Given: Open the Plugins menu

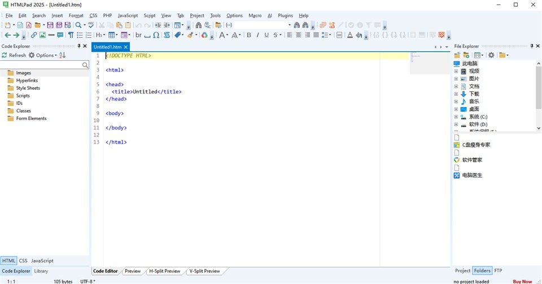Looking at the screenshot, I should click(x=285, y=16).
